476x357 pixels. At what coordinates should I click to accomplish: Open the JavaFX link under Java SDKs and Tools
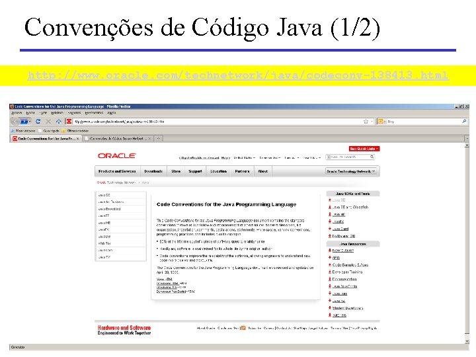338,222
